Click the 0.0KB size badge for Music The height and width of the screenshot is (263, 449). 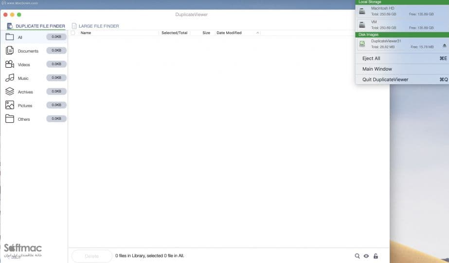(56, 78)
